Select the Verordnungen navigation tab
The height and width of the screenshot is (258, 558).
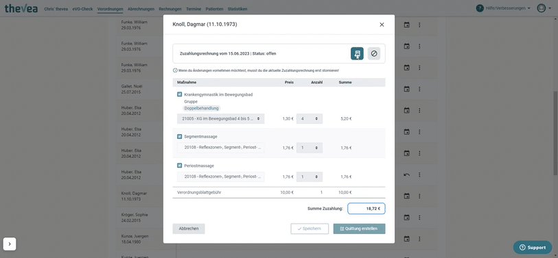111,9
